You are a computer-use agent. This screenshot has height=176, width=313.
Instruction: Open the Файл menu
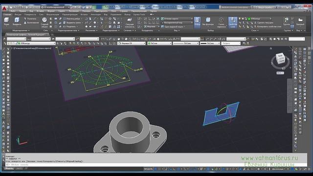click(13, 11)
